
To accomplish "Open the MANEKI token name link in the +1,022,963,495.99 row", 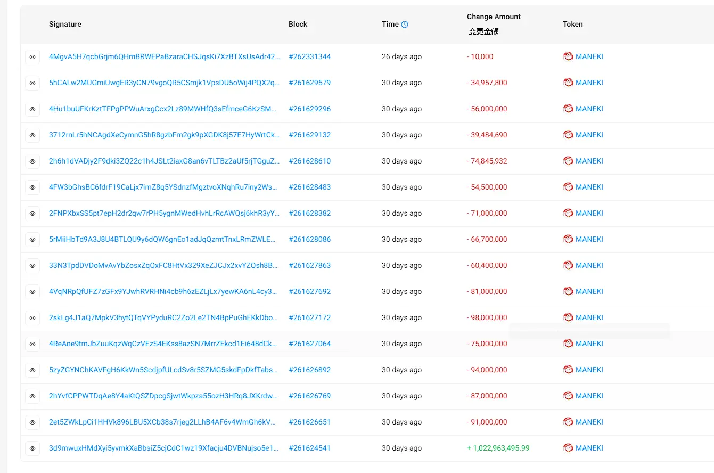I will (589, 448).
